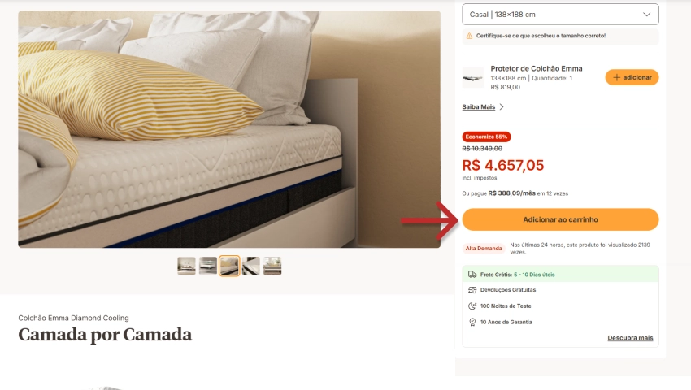This screenshot has width=691, height=390.
Task: Add Protetor de Colchão Emma with adicionar
Action: (632, 77)
